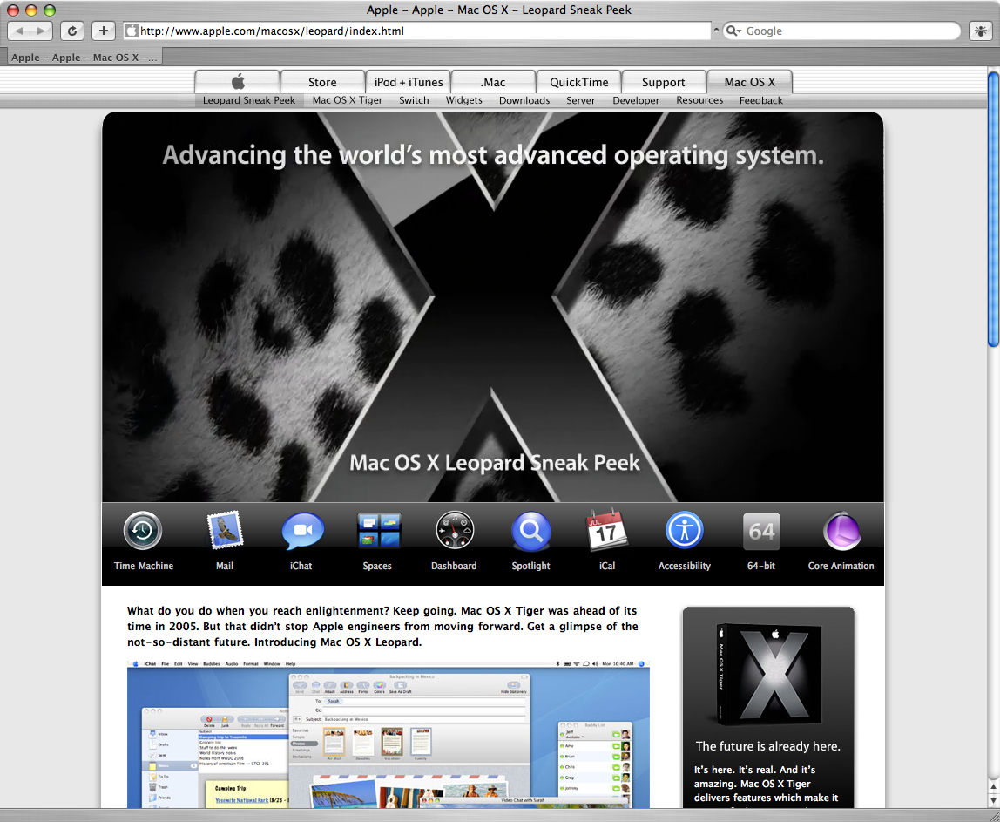Click the Leopard desktop screenshot thumbnail
This screenshot has width=1000, height=822.
coord(389,734)
